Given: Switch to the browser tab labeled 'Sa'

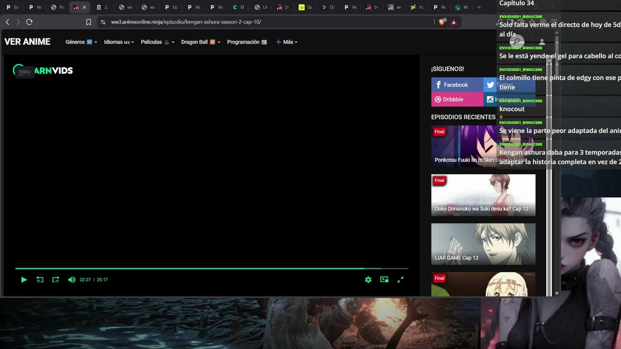Looking at the screenshot, I should 306,7.
